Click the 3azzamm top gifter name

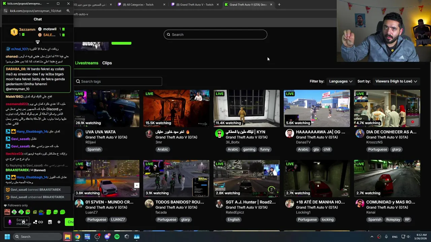[27, 30]
